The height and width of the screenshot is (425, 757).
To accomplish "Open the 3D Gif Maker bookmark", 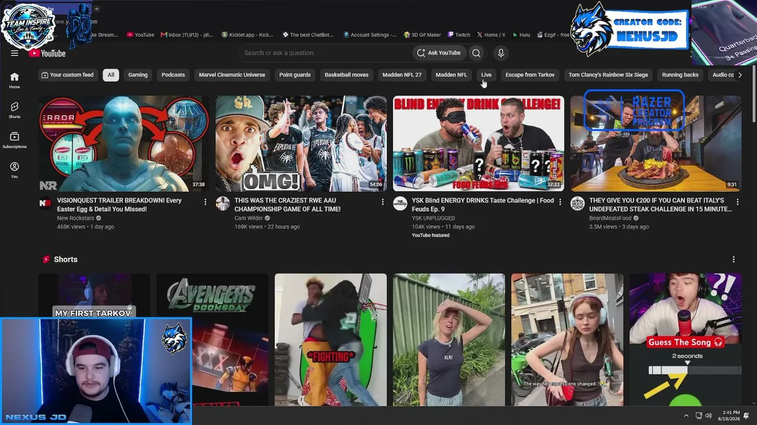I will (422, 35).
